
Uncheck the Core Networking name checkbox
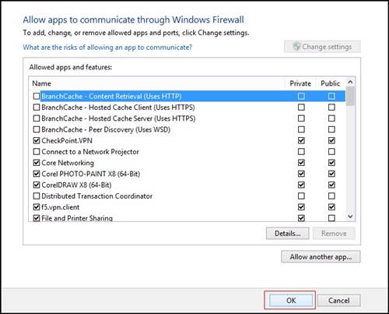click(x=37, y=163)
